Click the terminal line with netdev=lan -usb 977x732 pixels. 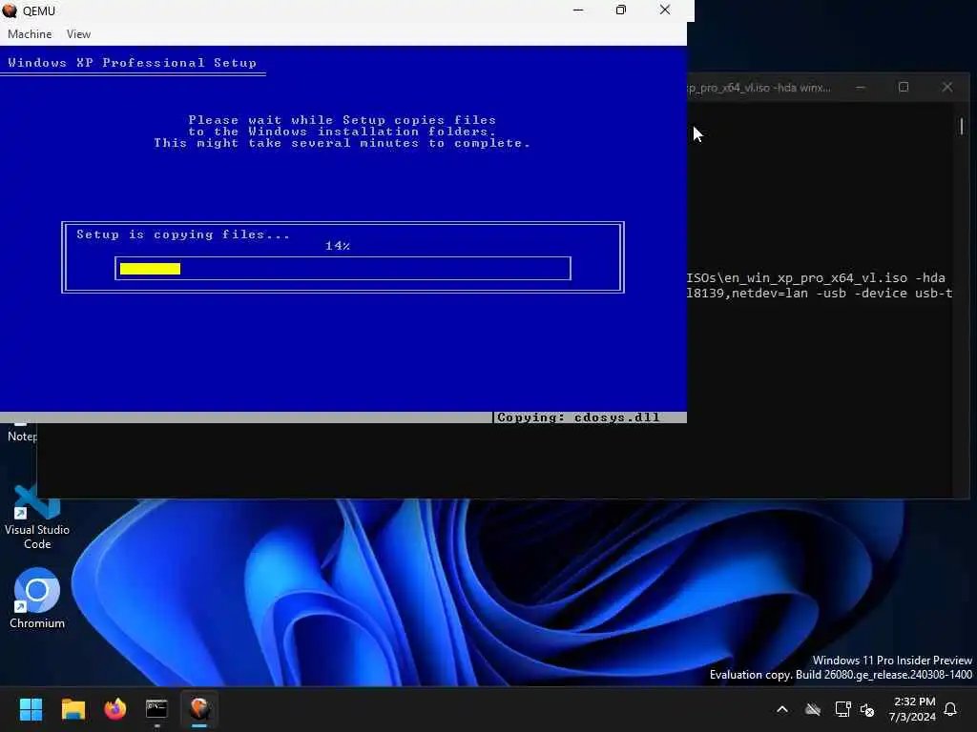tap(820, 294)
